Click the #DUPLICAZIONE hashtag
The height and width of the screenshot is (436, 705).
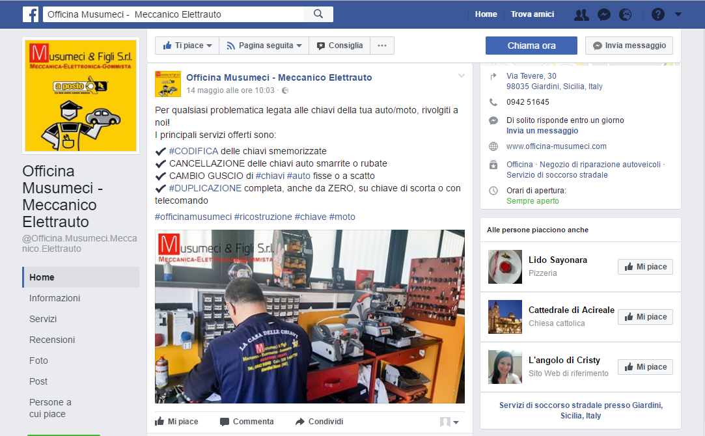coord(205,188)
